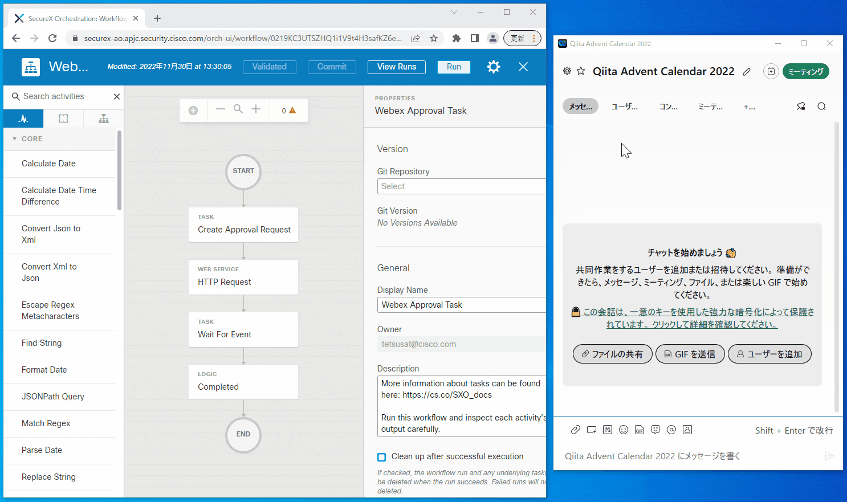The width and height of the screenshot is (847, 502).
Task: Open View Runs
Action: click(x=397, y=67)
